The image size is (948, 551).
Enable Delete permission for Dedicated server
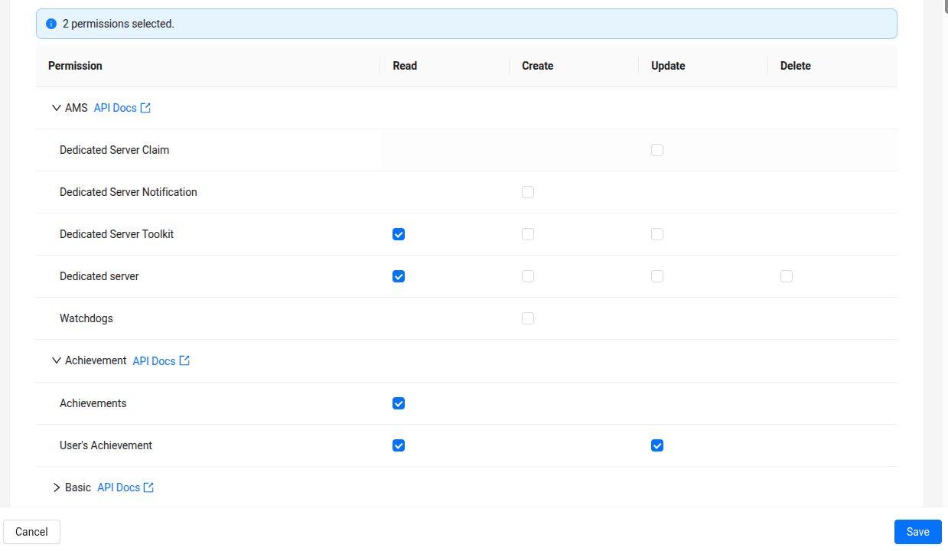pyautogui.click(x=787, y=275)
